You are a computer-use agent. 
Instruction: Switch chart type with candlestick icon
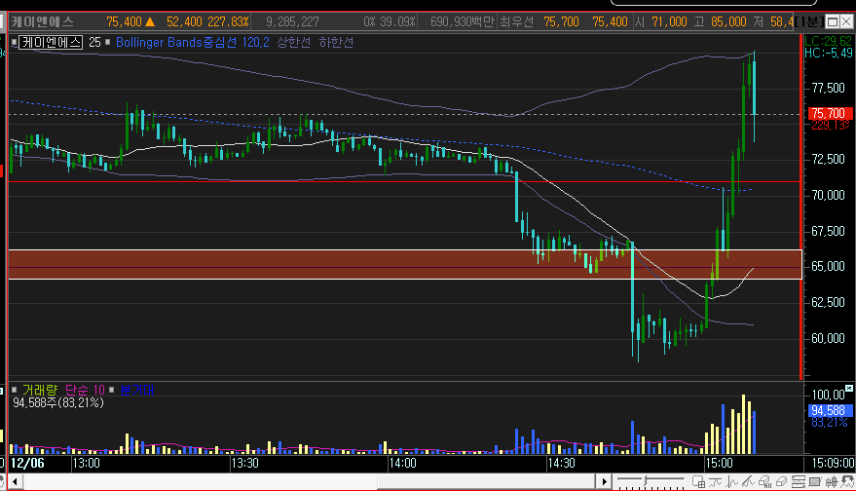pos(832,481)
